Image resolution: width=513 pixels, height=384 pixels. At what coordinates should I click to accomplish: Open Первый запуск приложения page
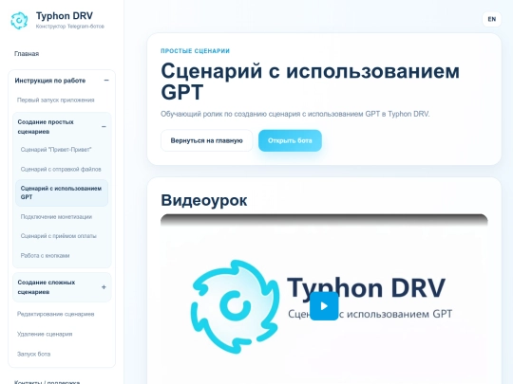[56, 100]
